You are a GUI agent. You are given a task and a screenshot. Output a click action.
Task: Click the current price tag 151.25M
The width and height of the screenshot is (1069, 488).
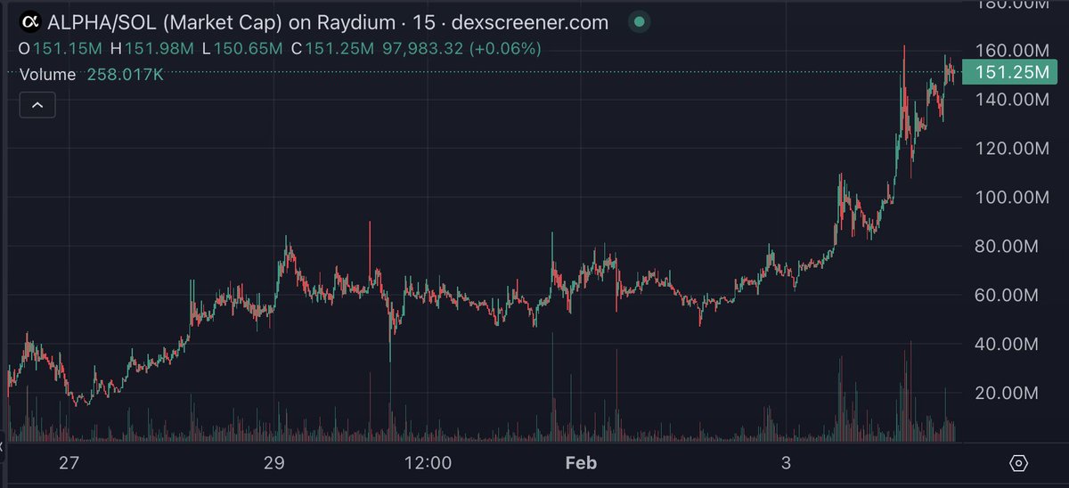point(1011,72)
